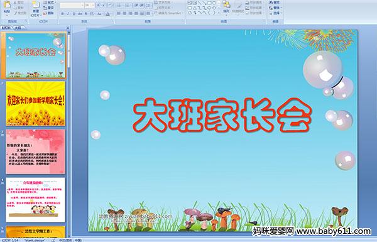The height and width of the screenshot is (242, 377).
Task: Toggle Italic formatting
Action: click(x=68, y=14)
